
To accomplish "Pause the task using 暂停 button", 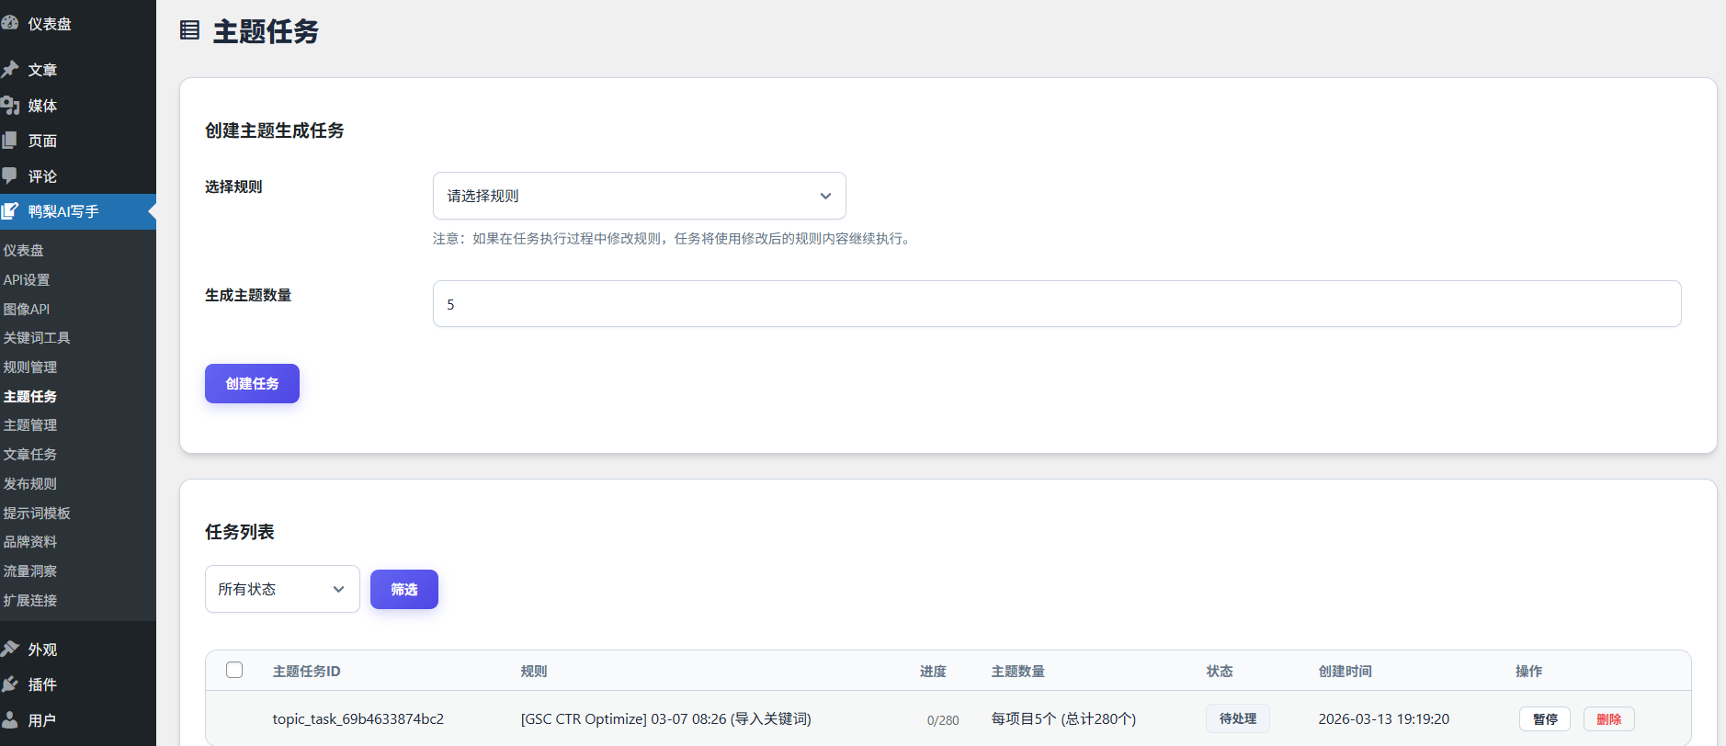I will (x=1544, y=718).
